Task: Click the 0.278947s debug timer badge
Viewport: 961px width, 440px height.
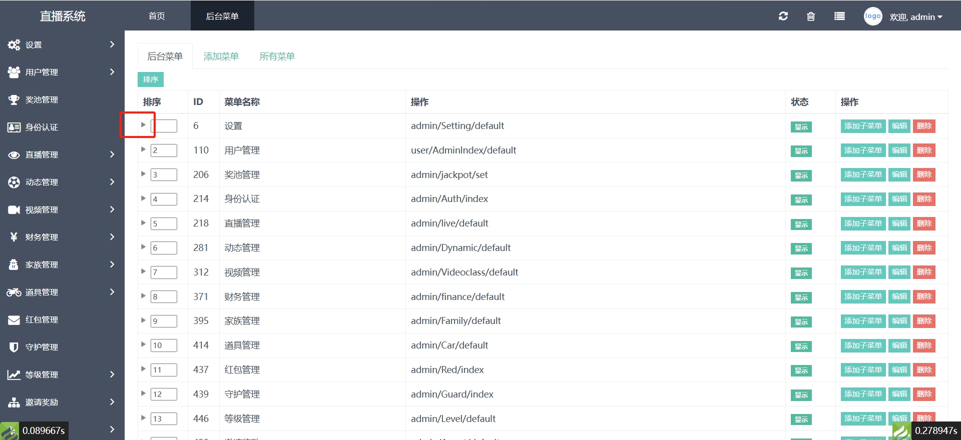Action: 926,430
